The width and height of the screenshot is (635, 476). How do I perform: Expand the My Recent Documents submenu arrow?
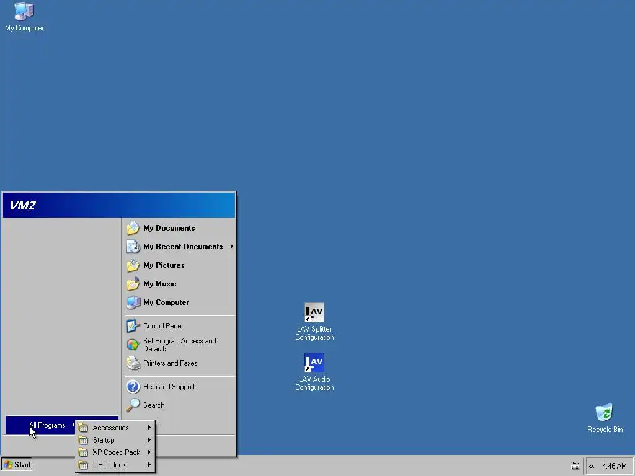(x=232, y=247)
